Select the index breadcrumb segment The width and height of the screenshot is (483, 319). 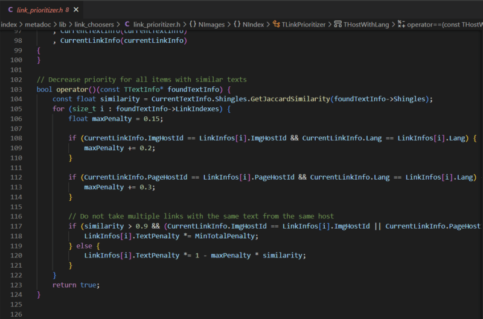coord(8,24)
